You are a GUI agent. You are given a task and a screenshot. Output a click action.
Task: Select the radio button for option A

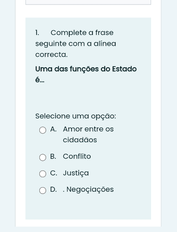(x=42, y=130)
